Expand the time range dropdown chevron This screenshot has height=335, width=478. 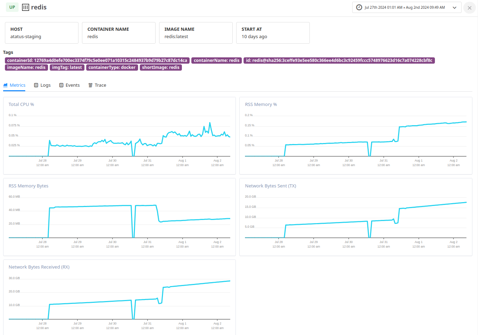pos(455,8)
